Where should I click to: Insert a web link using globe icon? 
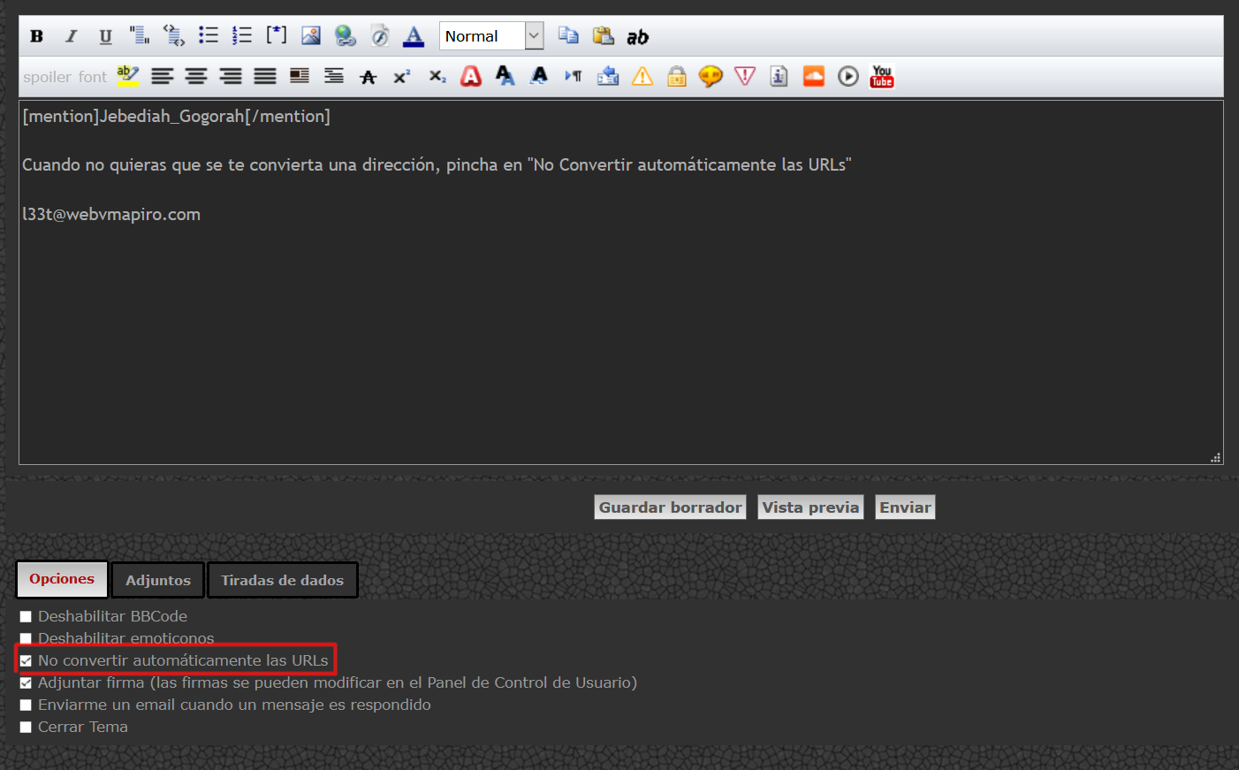click(x=345, y=36)
